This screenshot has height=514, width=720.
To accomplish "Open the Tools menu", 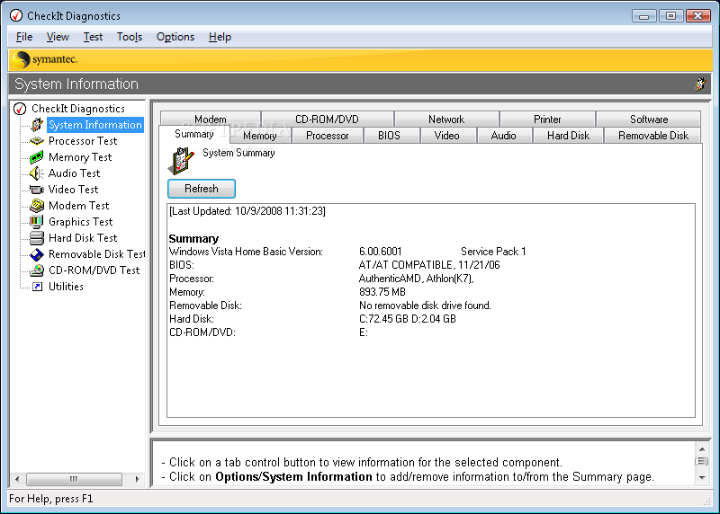I will click(130, 37).
